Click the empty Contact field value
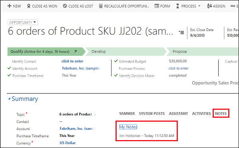The height and width of the screenshot is (148, 239). tap(61, 121)
